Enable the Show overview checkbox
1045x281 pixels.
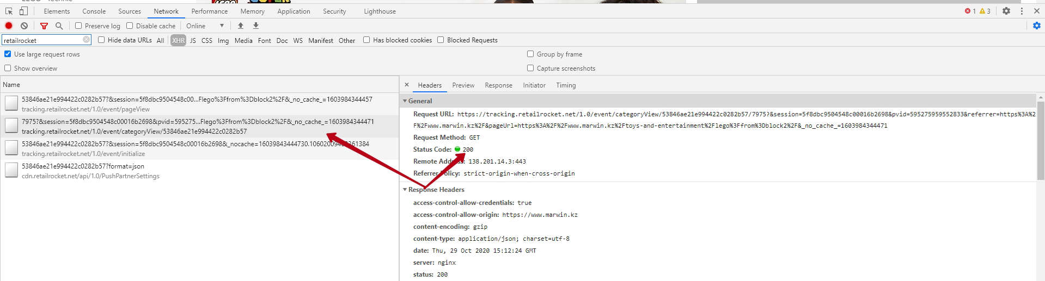point(8,68)
